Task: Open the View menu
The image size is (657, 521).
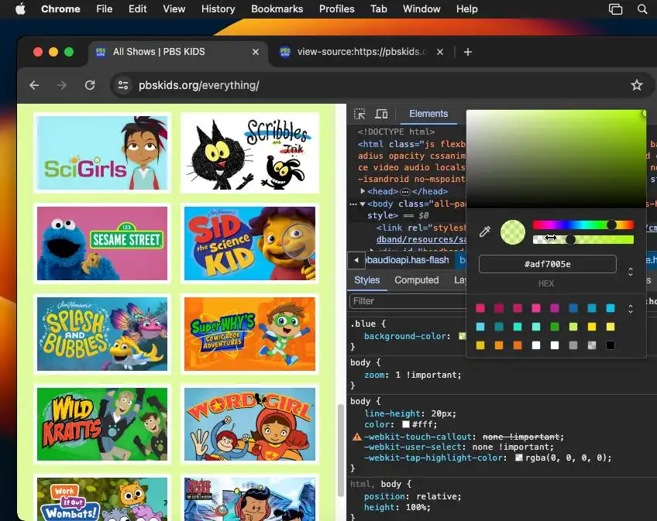Action: [x=174, y=9]
